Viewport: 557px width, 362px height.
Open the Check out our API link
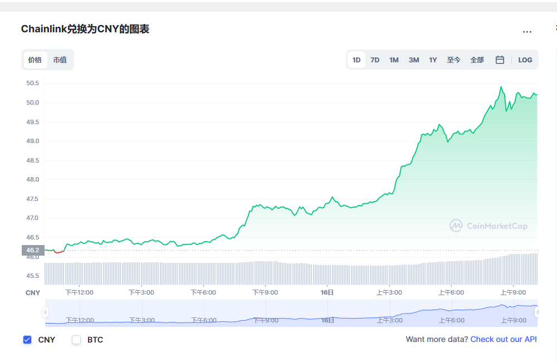coord(504,339)
